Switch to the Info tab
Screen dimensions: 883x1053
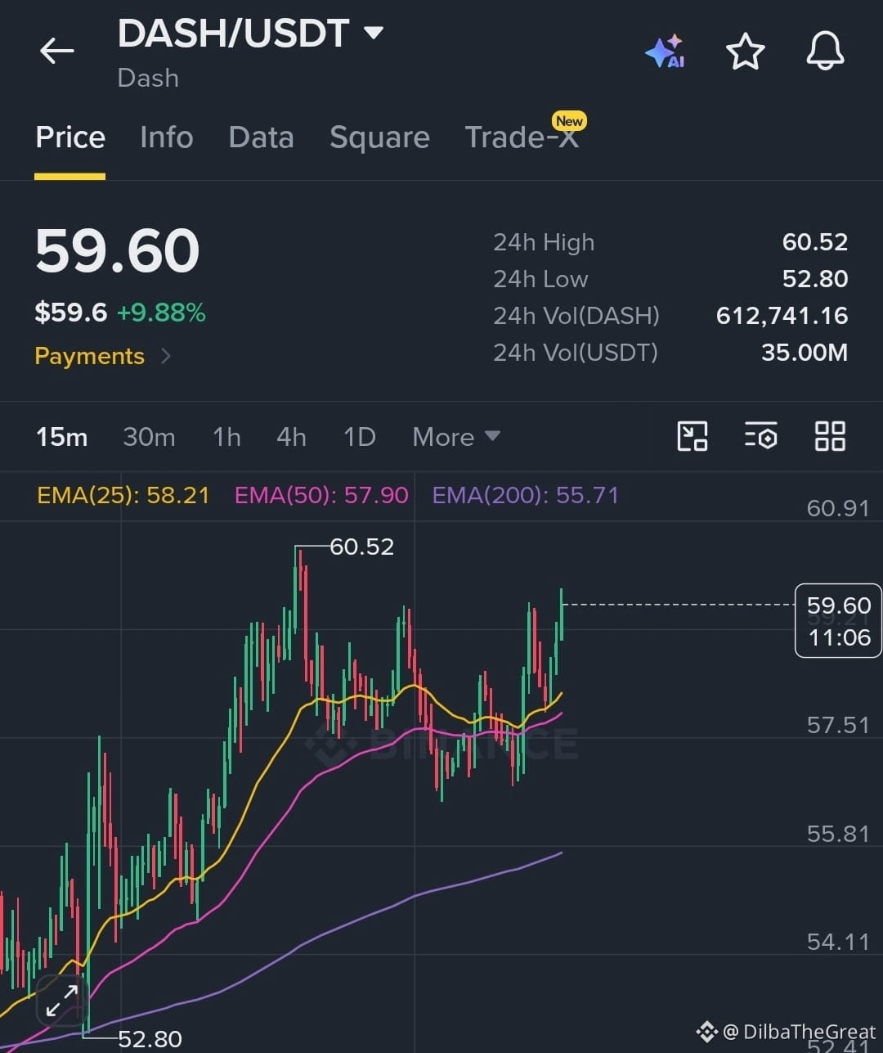(x=167, y=137)
